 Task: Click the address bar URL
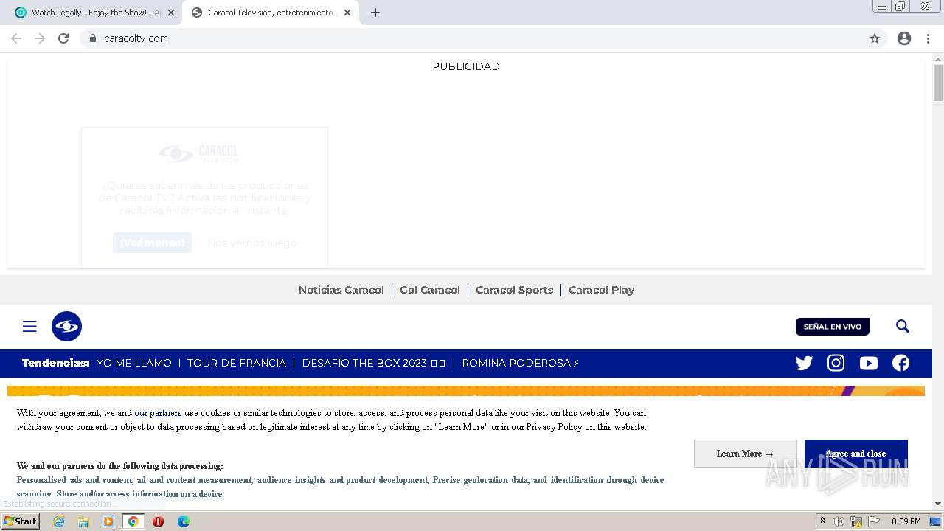[x=136, y=38]
